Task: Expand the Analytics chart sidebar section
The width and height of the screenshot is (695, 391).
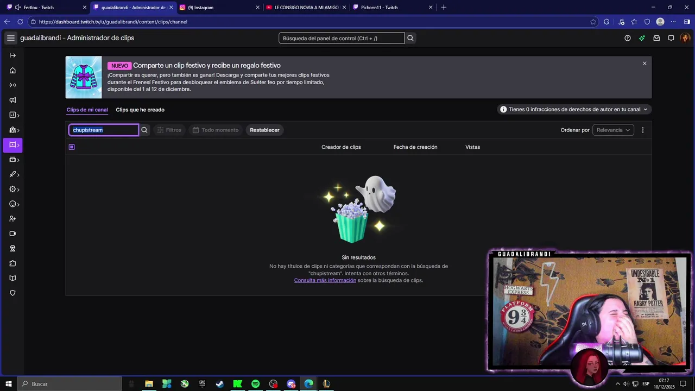Action: pos(14,115)
